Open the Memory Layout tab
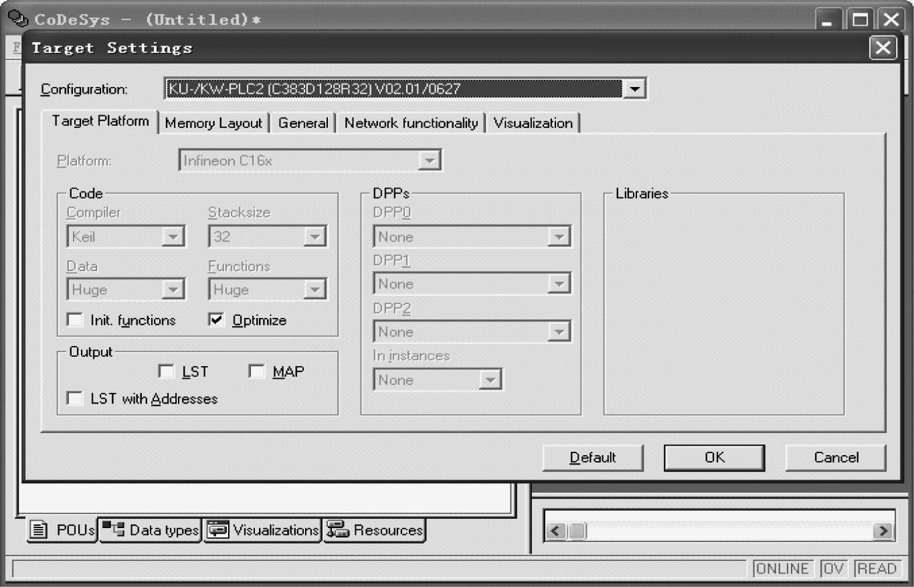The image size is (914, 587). [213, 123]
